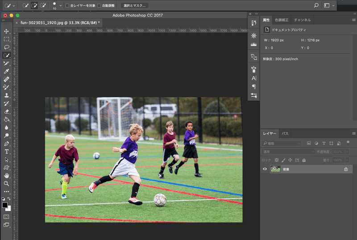The image size is (357, 240).
Task: Check the 全レイヤーを対象 checkbox
Action: pos(67,5)
